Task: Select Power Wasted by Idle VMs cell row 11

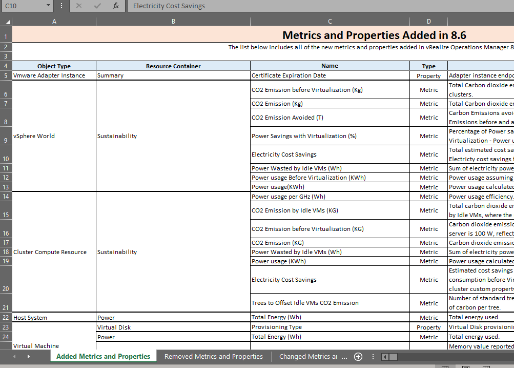Action: (x=330, y=168)
